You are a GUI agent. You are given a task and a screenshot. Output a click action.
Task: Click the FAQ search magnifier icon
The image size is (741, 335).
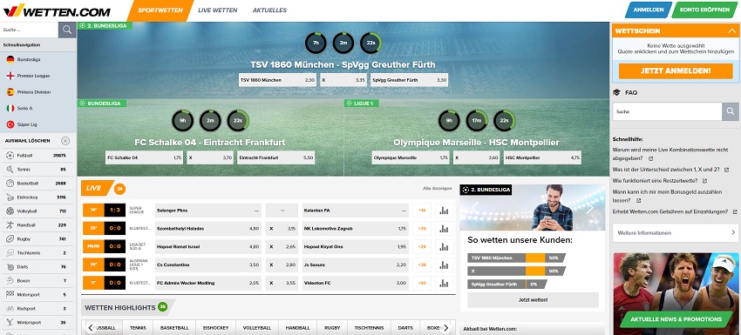pos(731,112)
